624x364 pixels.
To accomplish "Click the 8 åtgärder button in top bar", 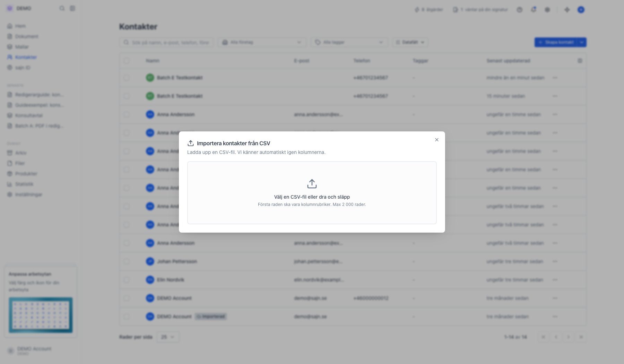I will tap(429, 10).
